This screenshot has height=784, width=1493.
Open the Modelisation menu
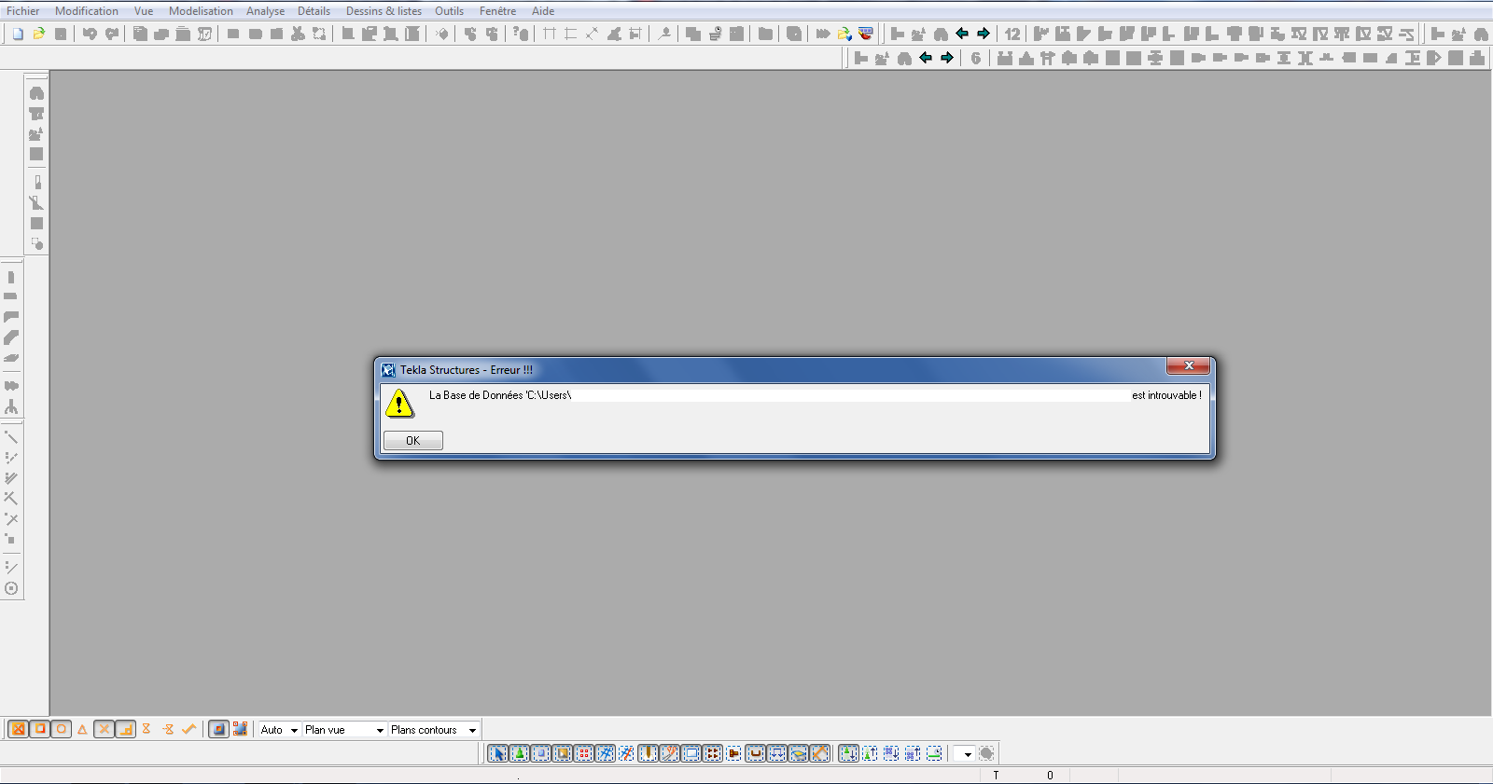click(201, 11)
